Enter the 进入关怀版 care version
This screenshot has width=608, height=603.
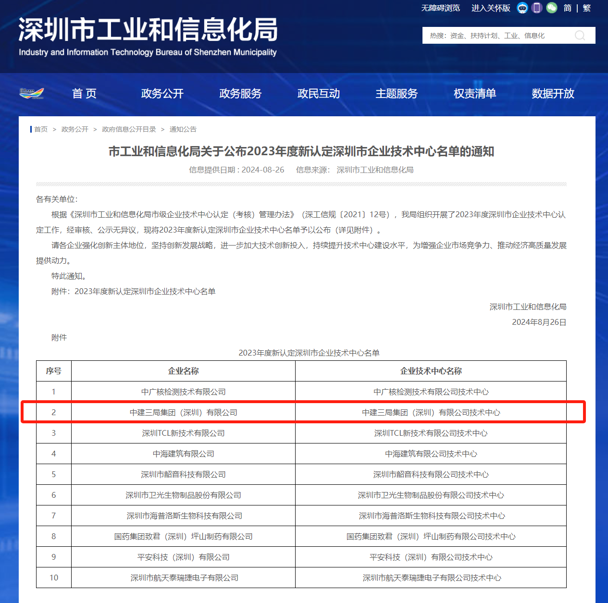pyautogui.click(x=491, y=8)
